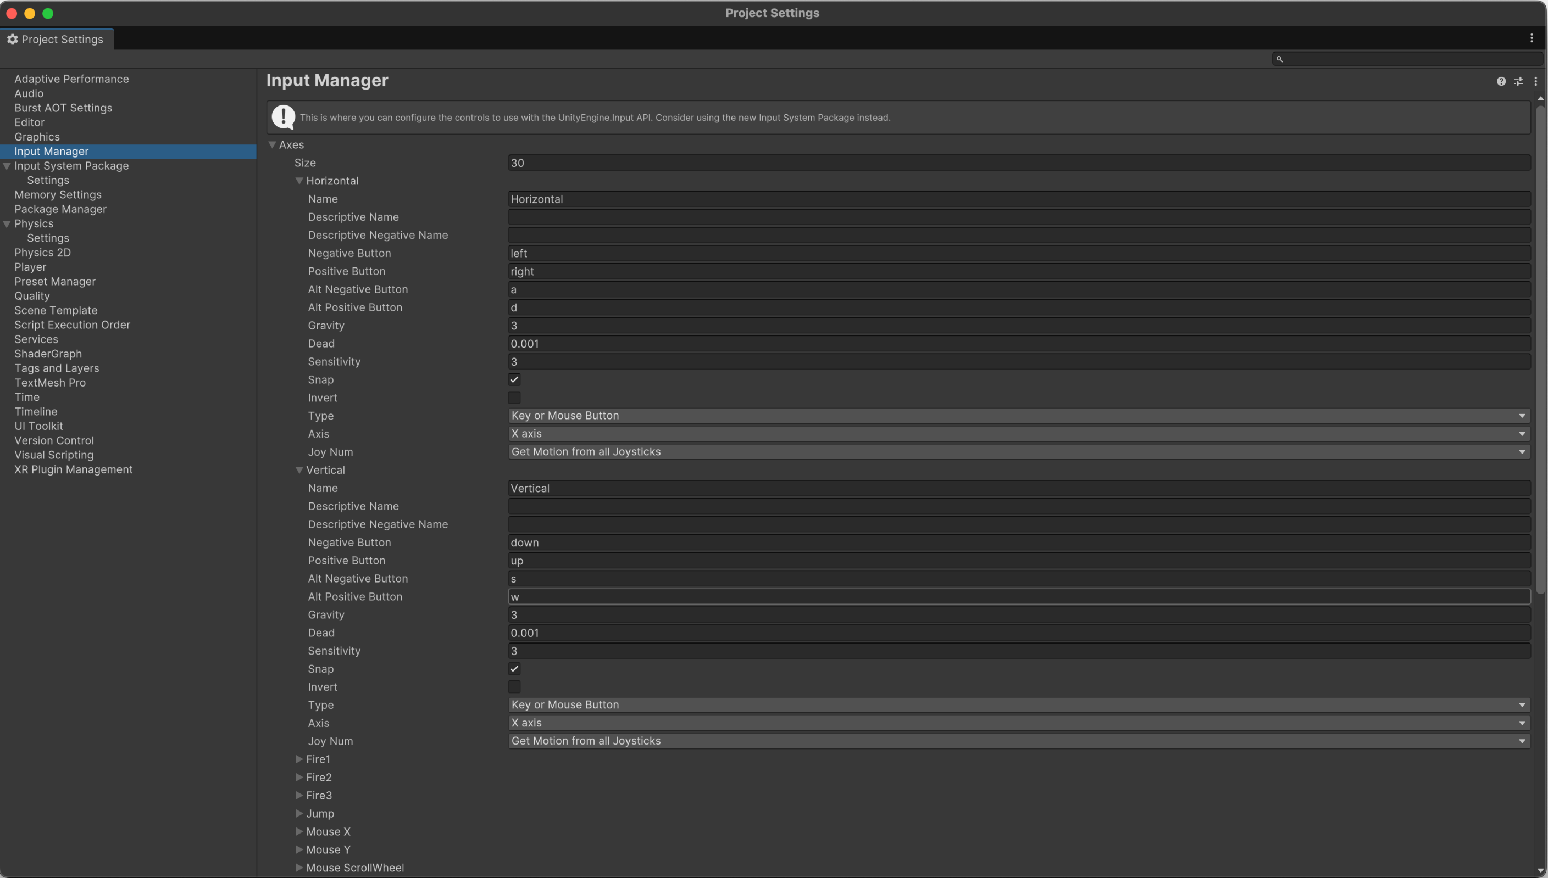Expand the Fire2 axis
1548x878 pixels.
(x=299, y=778)
